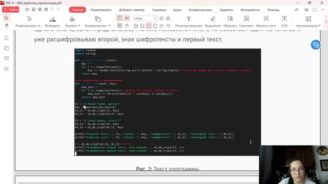Click the share arrow icon
This screenshot has width=328, height=184.
(x=297, y=10)
